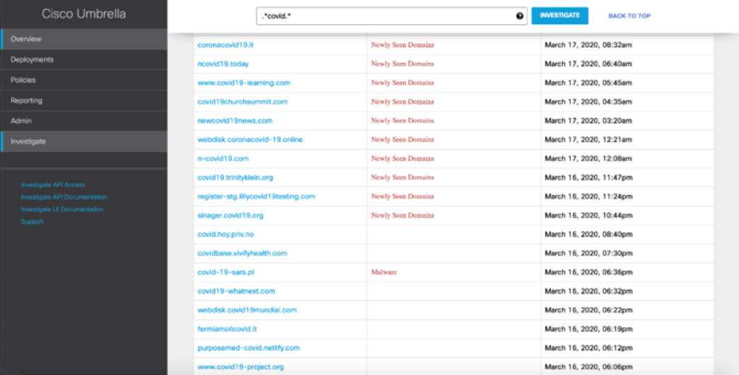739x375 pixels.
Task: Open the coronacovid19.it domain link
Action: click(x=226, y=44)
